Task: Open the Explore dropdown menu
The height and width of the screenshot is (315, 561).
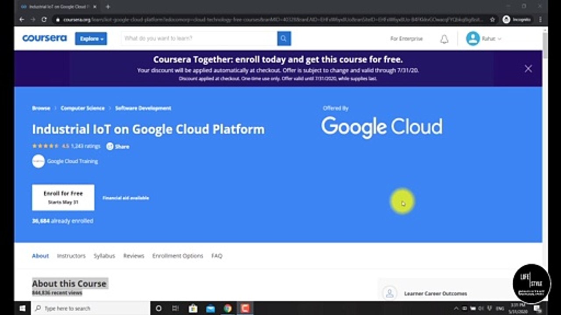Action: [x=91, y=38]
